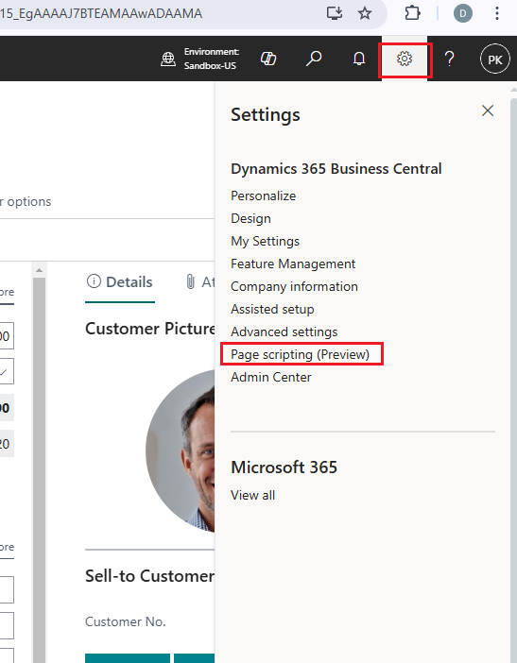Select Design in Settings

250,218
